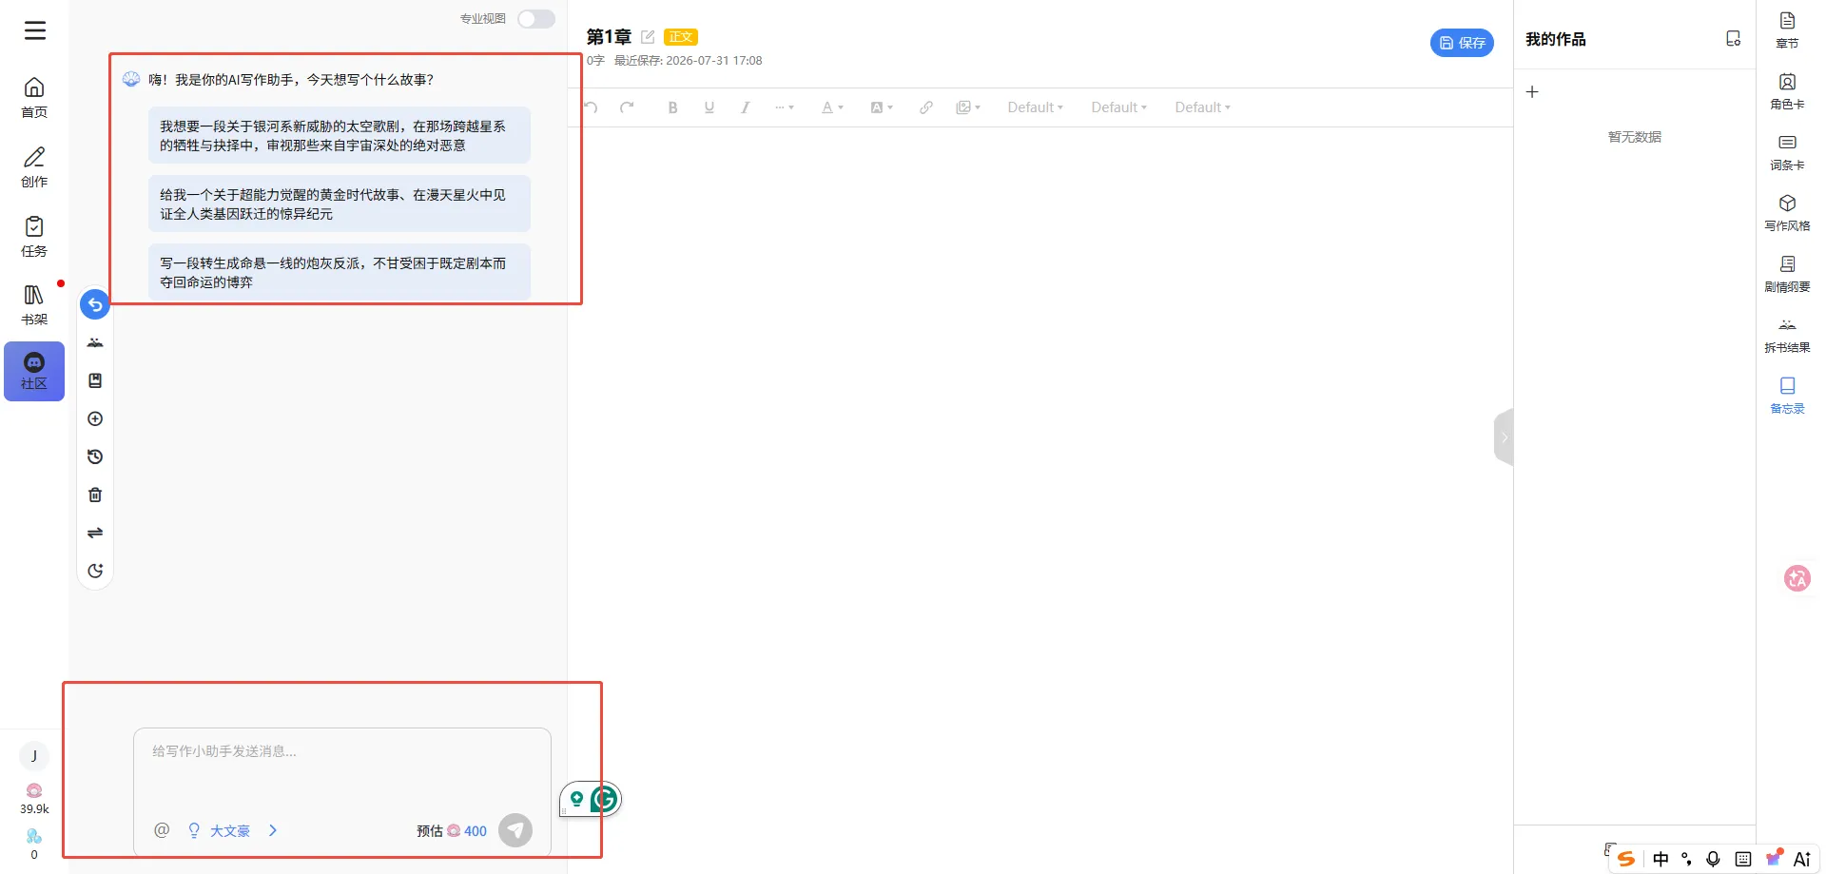The image size is (1826, 874).
Task: Open the 写作风格 panel
Action: pos(1787,212)
